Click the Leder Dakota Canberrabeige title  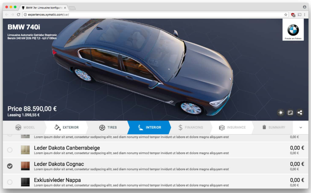tap(67, 148)
